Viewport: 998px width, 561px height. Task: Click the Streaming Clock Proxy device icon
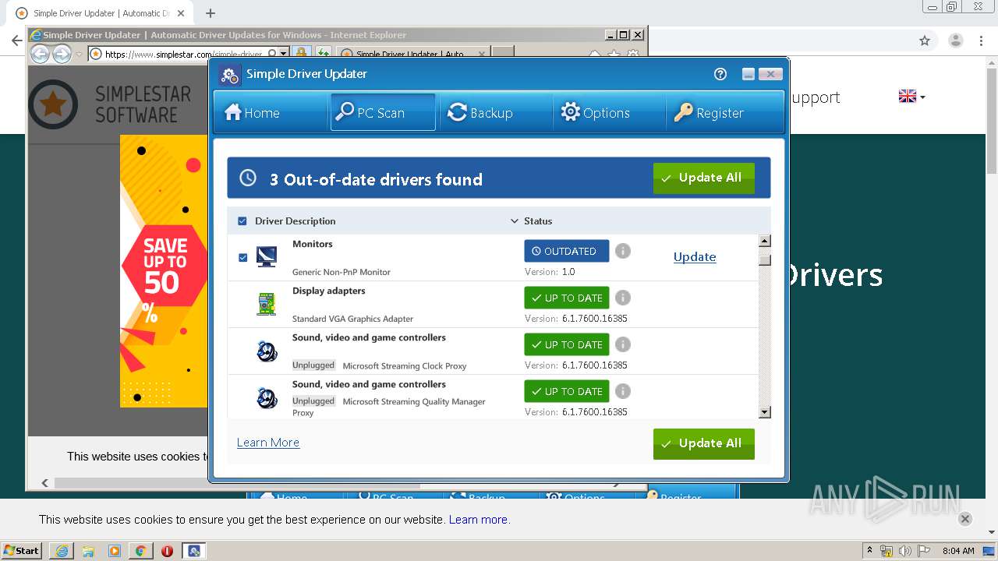267,351
